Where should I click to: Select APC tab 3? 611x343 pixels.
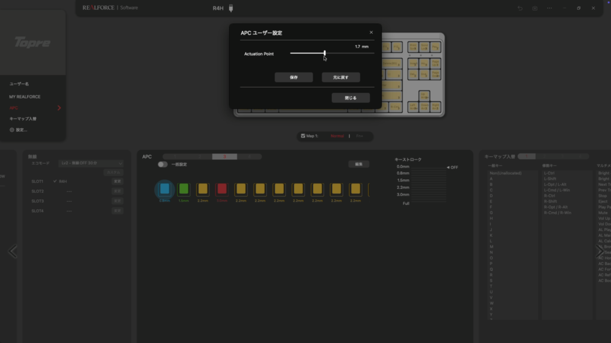(x=224, y=157)
